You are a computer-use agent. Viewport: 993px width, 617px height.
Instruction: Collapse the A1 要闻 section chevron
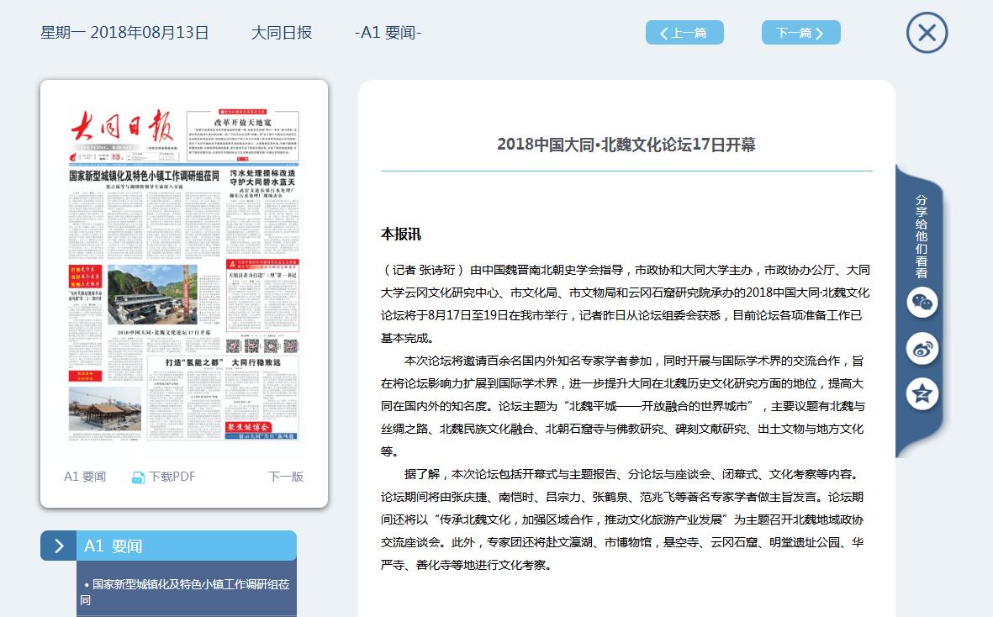click(x=59, y=546)
